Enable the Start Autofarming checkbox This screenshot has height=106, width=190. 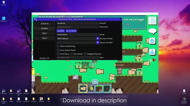point(58,46)
